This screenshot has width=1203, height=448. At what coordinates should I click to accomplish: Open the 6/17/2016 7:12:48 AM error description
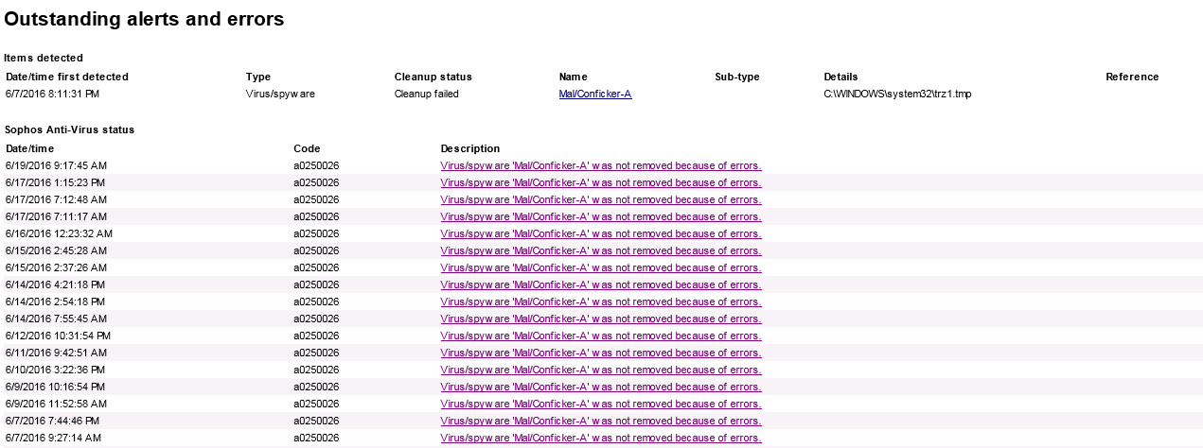coord(601,199)
